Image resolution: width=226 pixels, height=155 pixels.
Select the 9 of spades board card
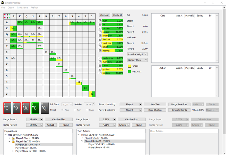(16, 108)
